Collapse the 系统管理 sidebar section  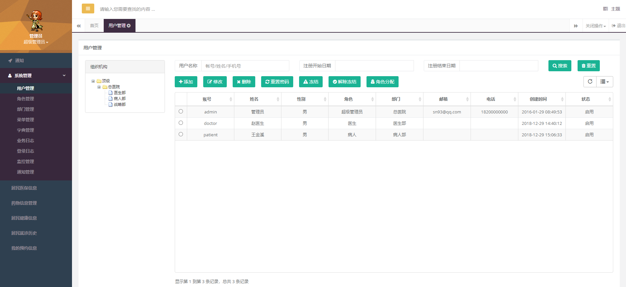36,76
